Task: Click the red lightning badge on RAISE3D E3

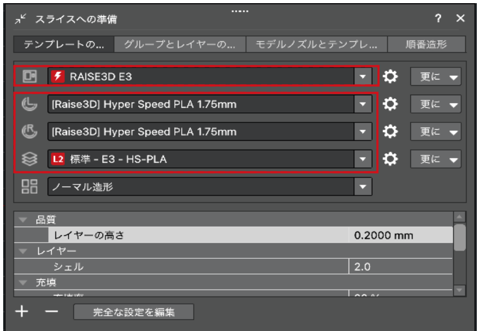Action: pos(58,76)
